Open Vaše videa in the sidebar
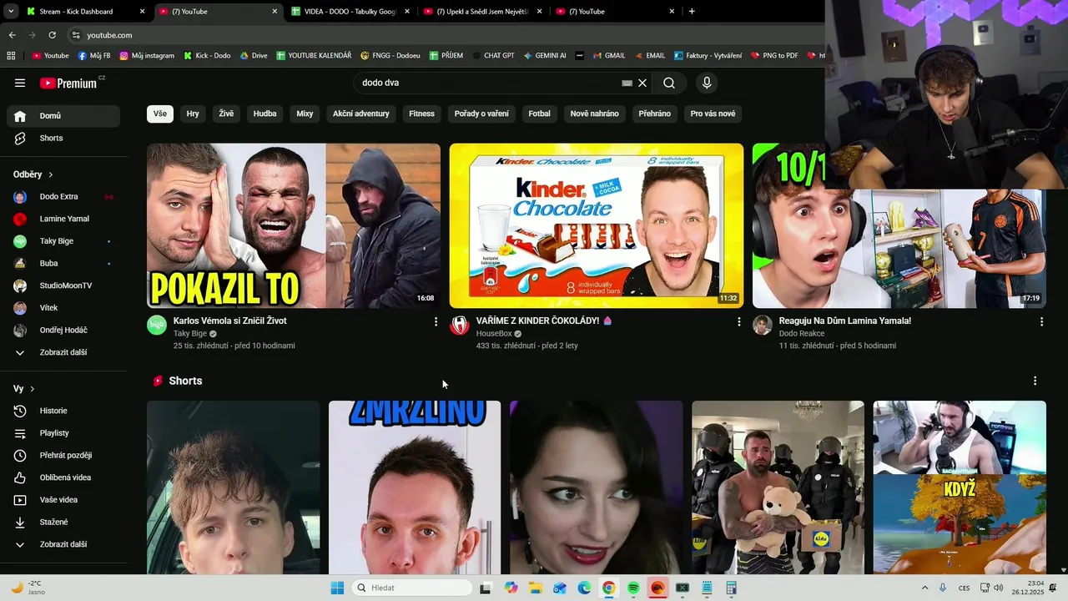This screenshot has height=601, width=1068. tap(63, 500)
